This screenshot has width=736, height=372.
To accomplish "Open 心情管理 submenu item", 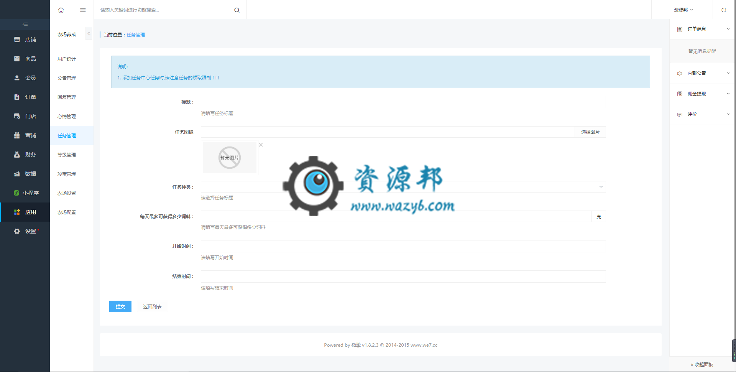I will point(72,116).
